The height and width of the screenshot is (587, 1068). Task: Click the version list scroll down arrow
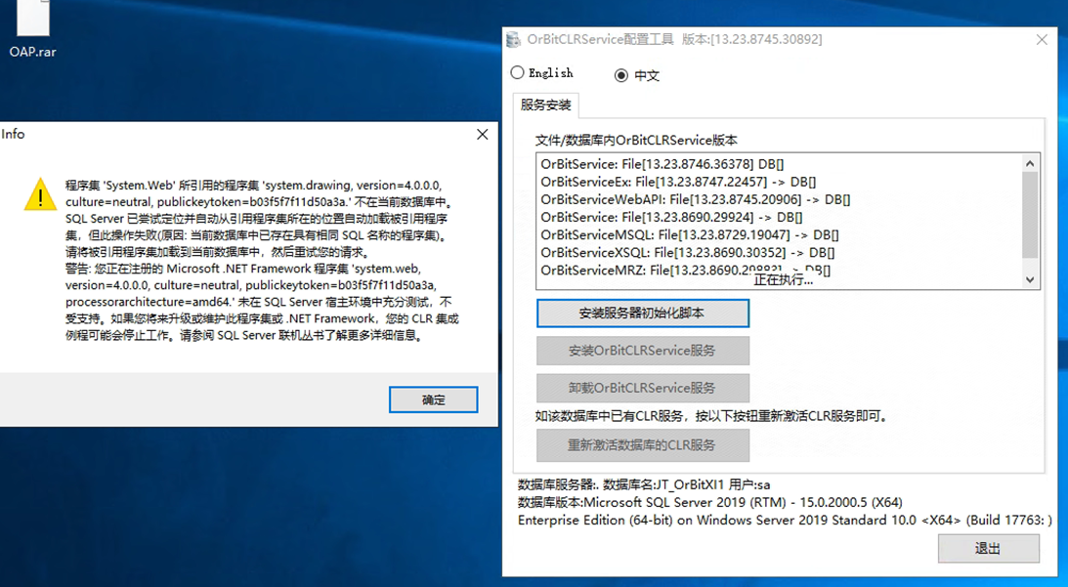tap(1030, 279)
